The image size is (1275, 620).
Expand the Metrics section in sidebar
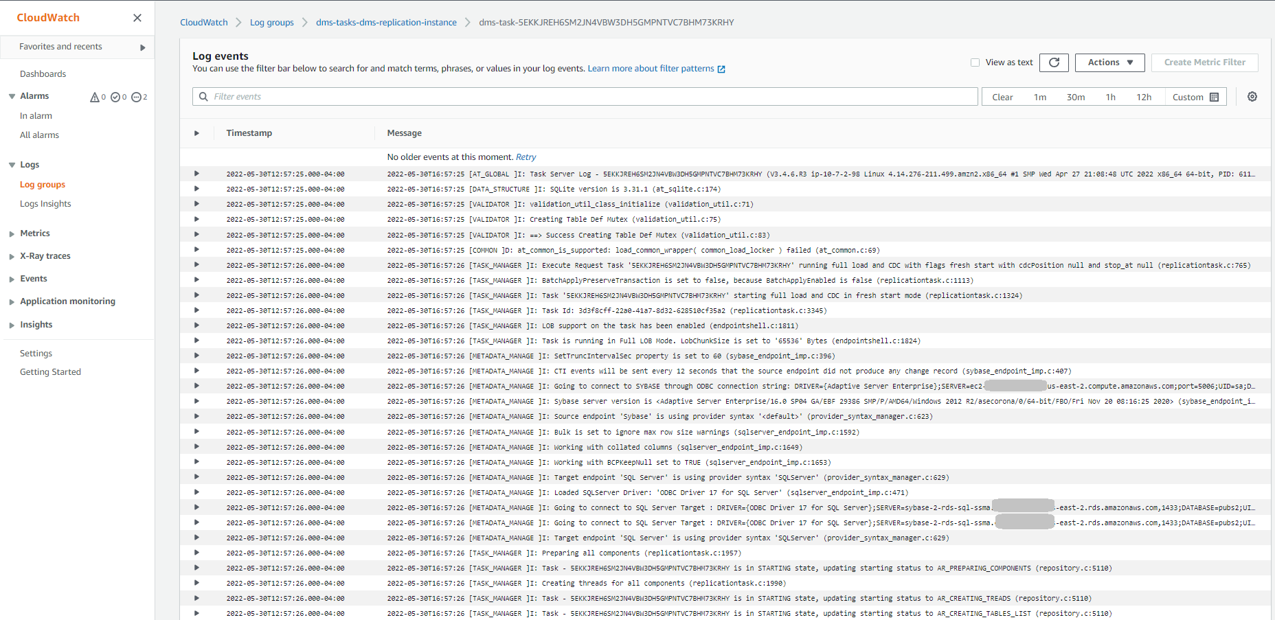12,234
